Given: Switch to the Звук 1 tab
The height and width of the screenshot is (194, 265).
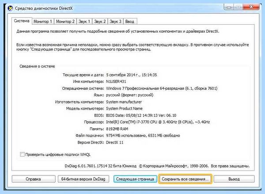Looking at the screenshot, I should point(84,22).
